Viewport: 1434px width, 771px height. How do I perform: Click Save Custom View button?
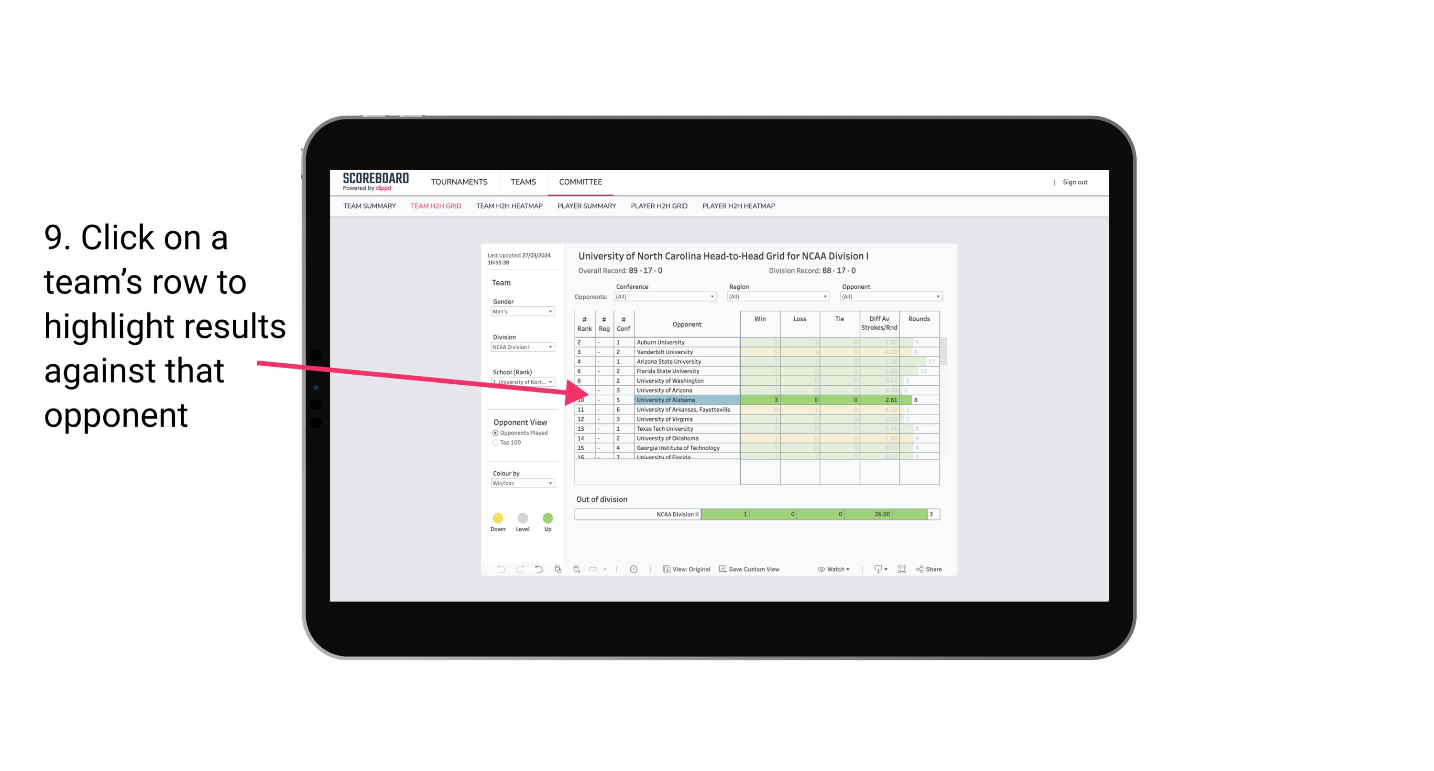point(752,570)
